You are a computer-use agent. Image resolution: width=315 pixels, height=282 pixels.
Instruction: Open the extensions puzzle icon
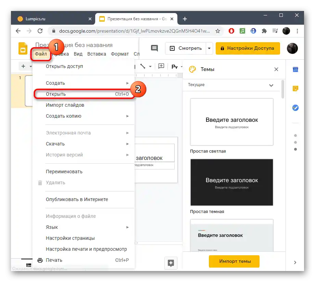(264, 31)
